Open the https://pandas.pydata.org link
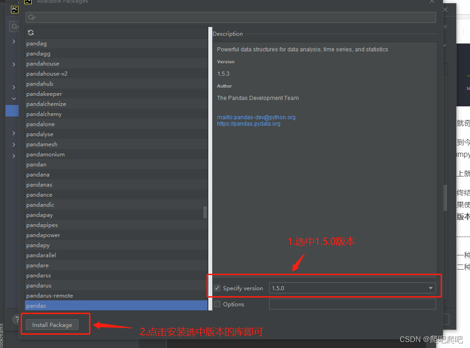This screenshot has width=470, height=348. point(249,124)
